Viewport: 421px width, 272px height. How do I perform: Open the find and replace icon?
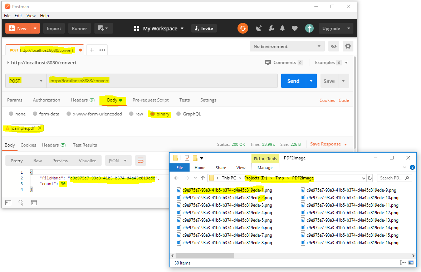click(x=21, y=203)
